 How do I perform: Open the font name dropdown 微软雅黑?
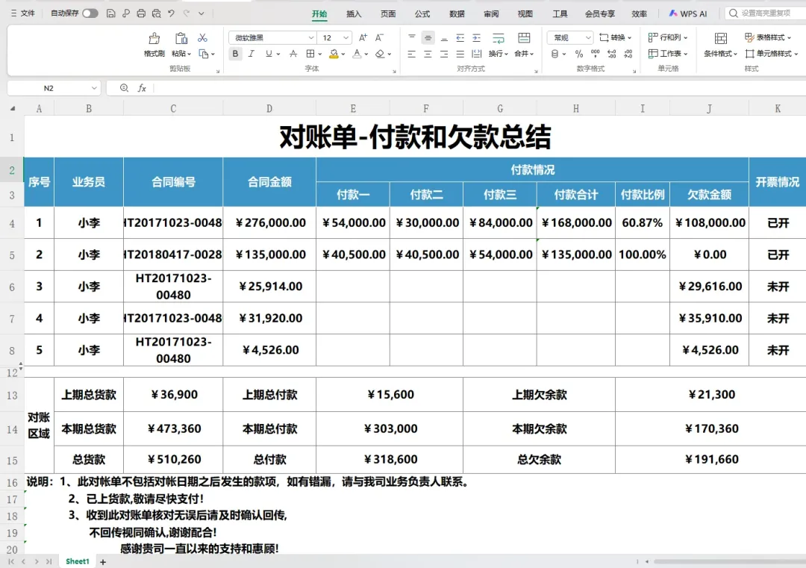[310, 37]
